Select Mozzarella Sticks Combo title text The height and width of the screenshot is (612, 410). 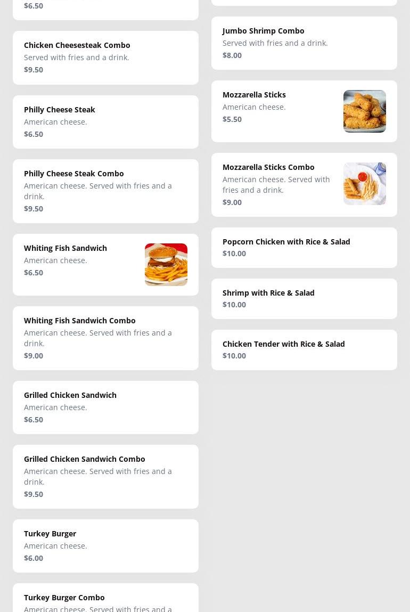268,167
